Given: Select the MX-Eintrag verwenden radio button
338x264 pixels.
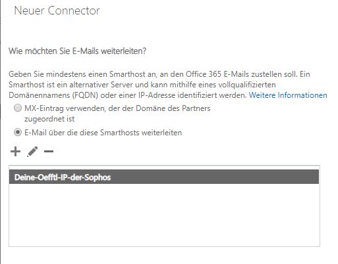Looking at the screenshot, I should click(x=18, y=108).
